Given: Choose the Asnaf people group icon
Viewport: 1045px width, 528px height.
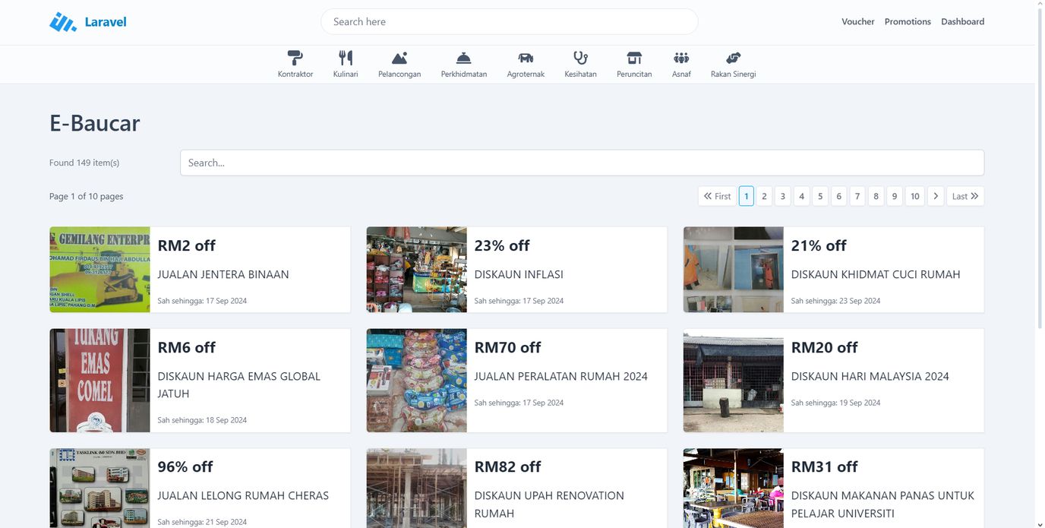Looking at the screenshot, I should (681, 58).
